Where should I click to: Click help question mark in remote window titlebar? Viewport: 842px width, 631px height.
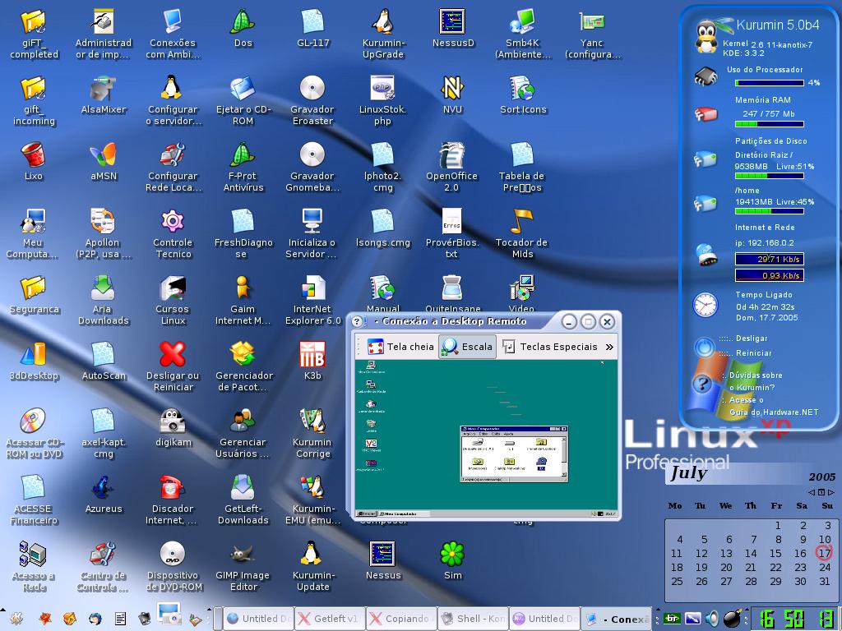pyautogui.click(x=358, y=321)
